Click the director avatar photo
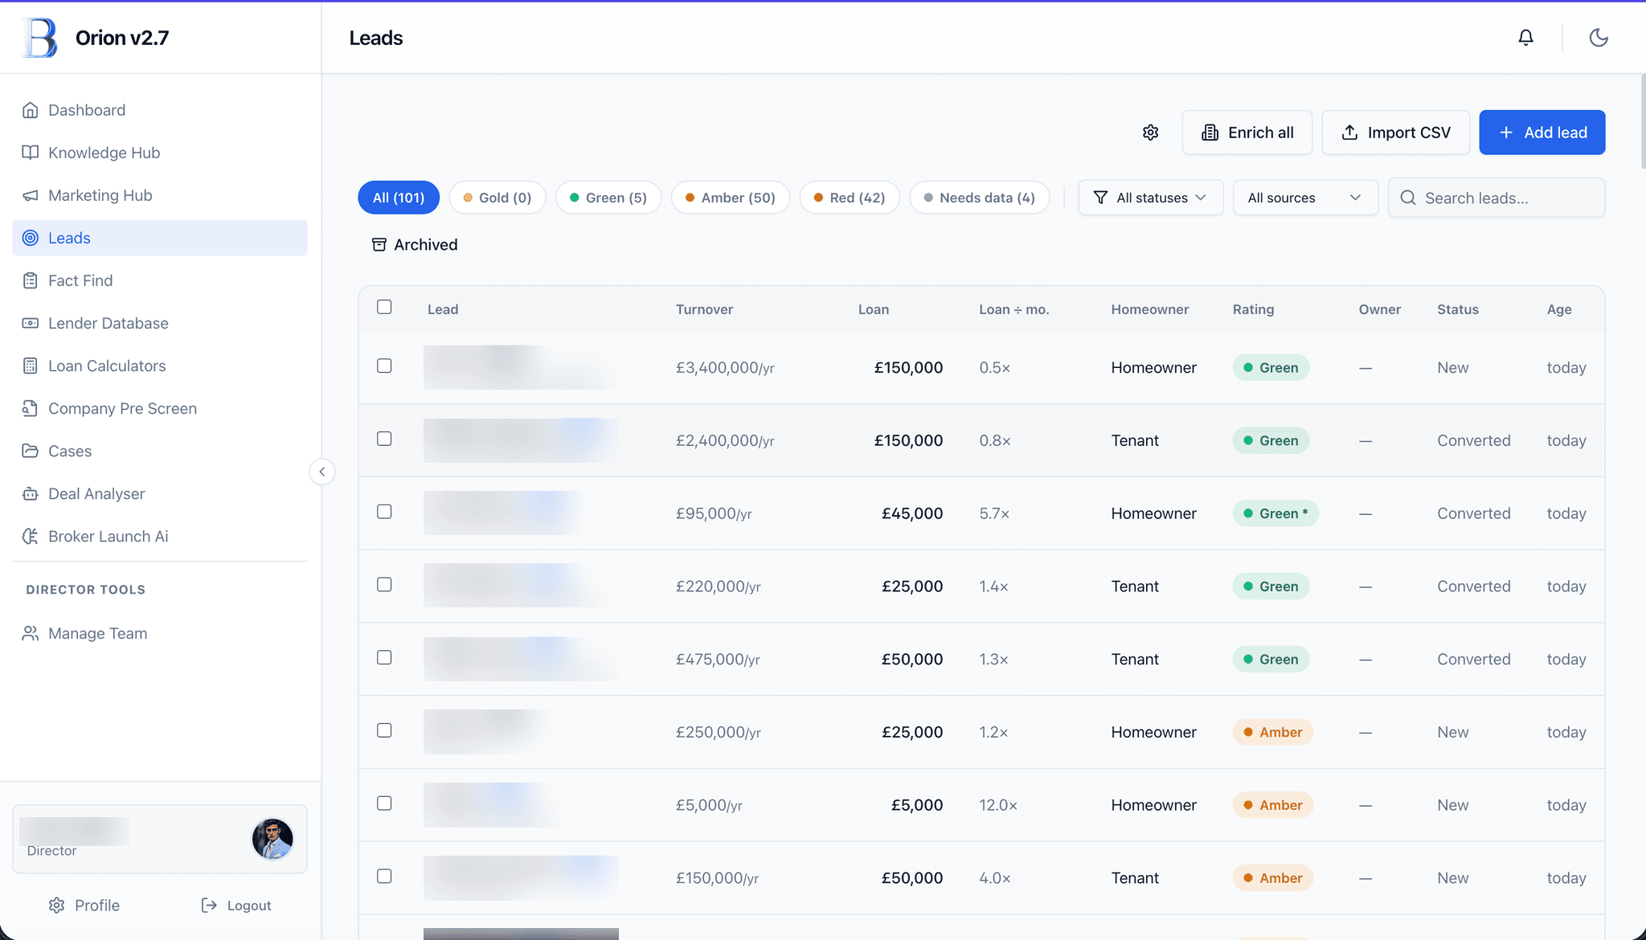 click(x=272, y=839)
